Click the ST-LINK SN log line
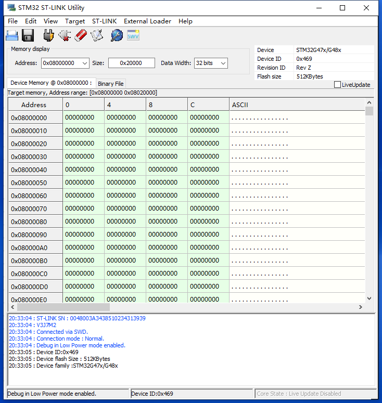This screenshot has width=382, height=403. 77,318
